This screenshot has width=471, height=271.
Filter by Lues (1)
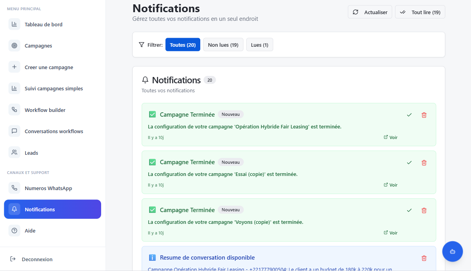(x=260, y=45)
